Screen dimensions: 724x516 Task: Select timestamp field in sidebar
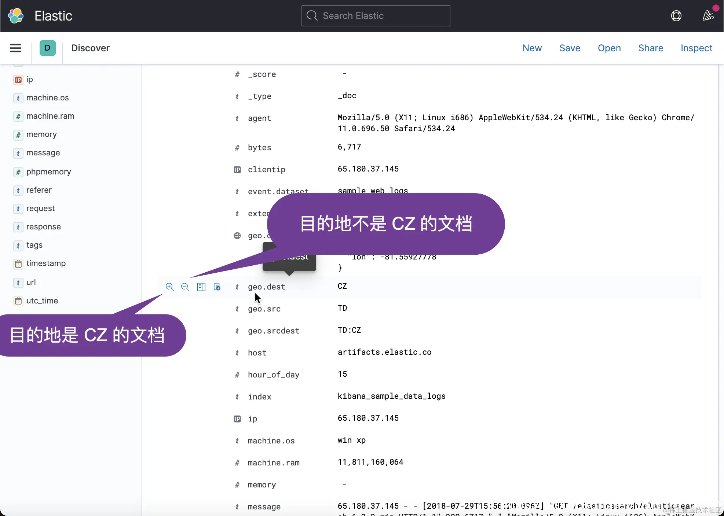[x=46, y=263]
